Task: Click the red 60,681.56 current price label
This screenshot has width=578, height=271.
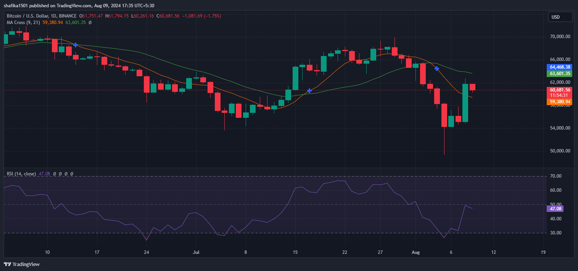Action: point(560,90)
